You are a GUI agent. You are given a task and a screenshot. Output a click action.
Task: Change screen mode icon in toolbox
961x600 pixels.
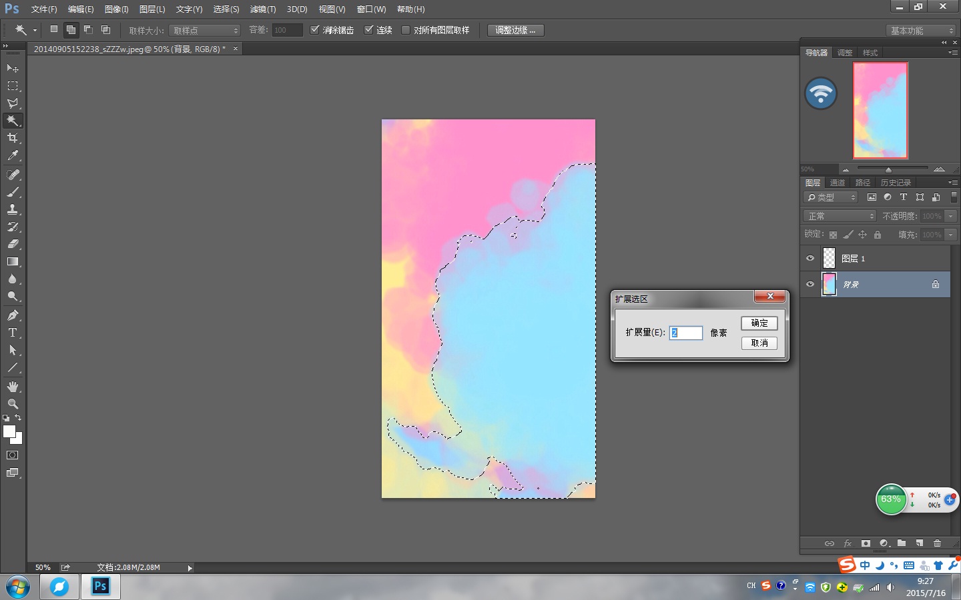[13, 473]
